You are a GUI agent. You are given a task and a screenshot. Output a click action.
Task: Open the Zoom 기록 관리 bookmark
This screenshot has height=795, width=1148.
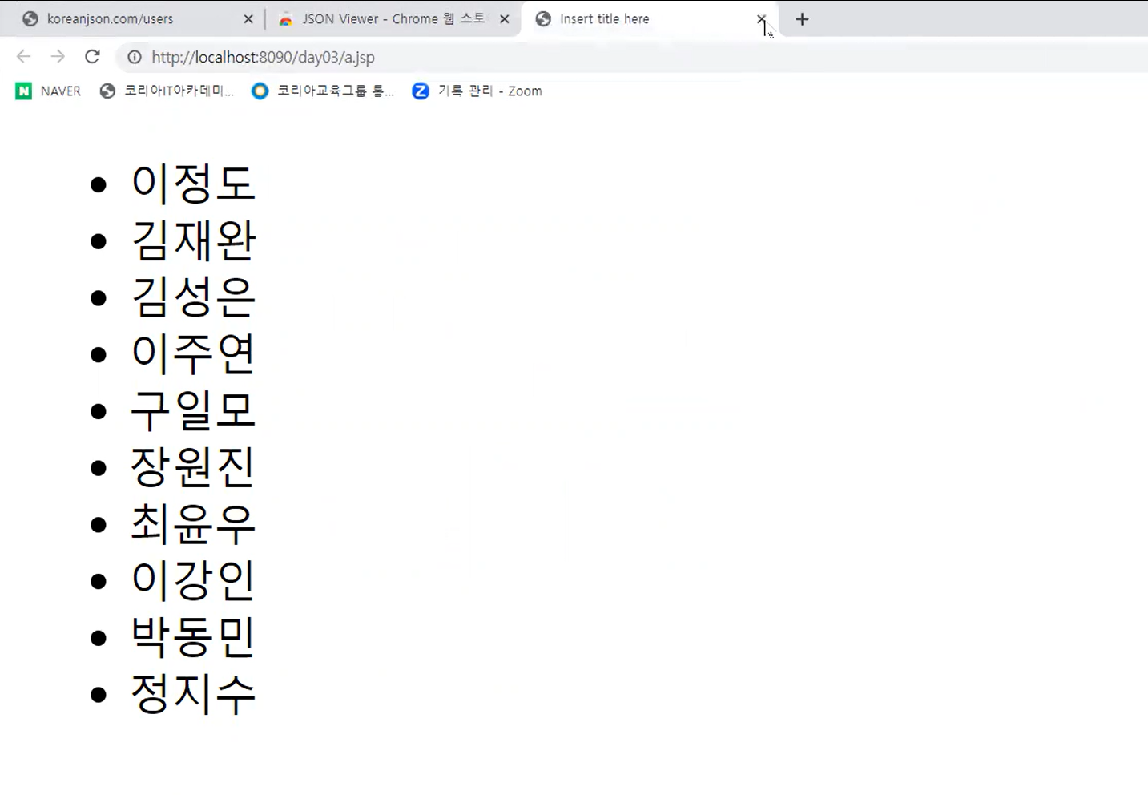(x=477, y=91)
